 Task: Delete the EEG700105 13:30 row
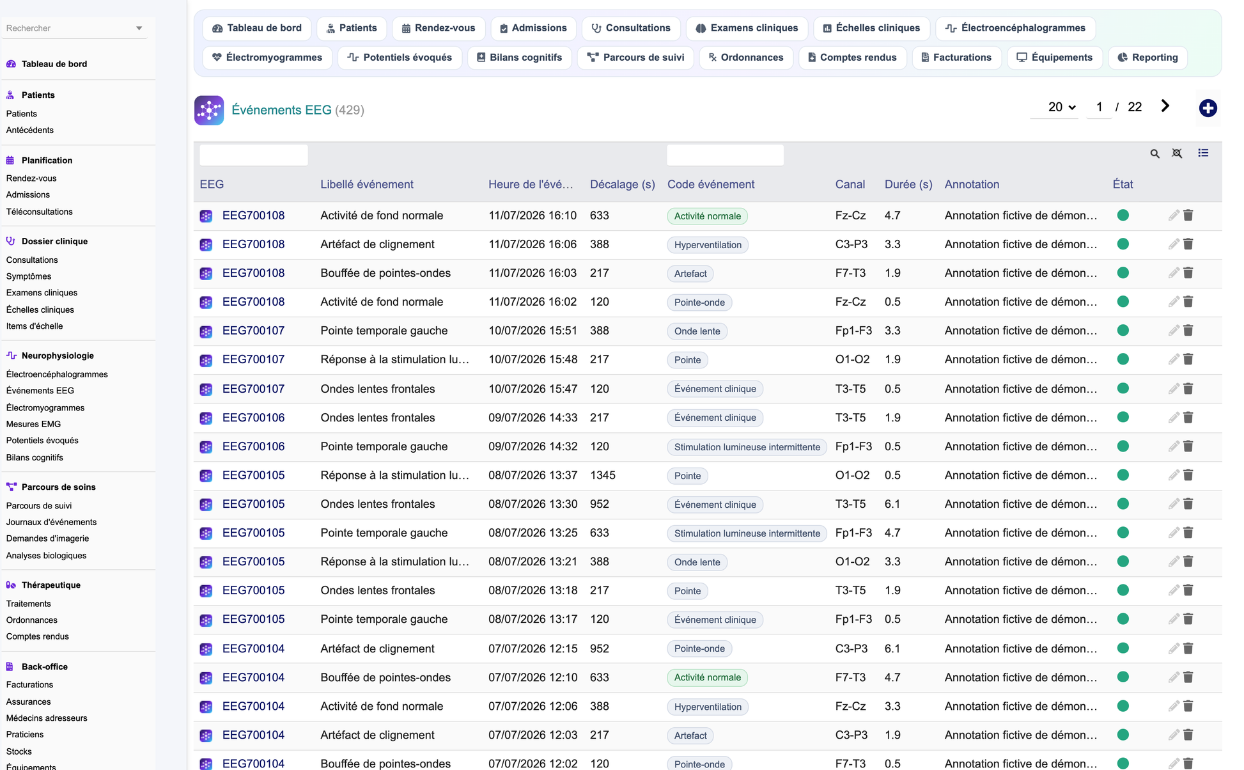pyautogui.click(x=1188, y=504)
